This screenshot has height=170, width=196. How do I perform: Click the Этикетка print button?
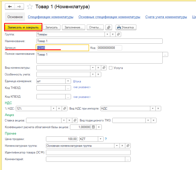(x=126, y=27)
